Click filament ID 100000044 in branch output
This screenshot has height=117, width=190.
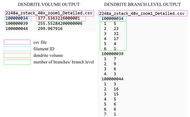click(112, 79)
